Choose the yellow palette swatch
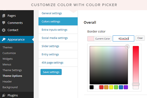This screenshot has height=98, width=147. click(111, 87)
